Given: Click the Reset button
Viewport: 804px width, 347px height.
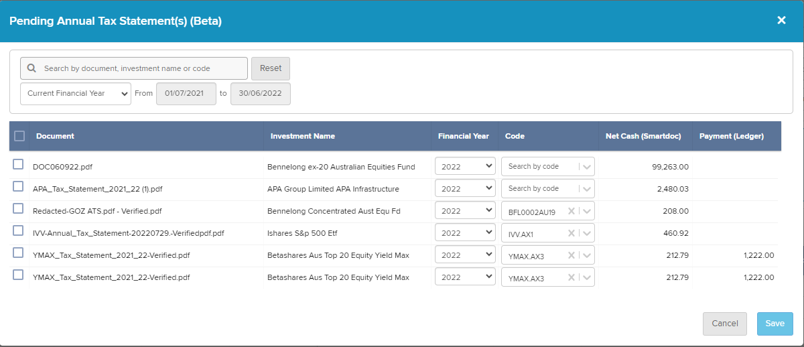Looking at the screenshot, I should tap(271, 68).
